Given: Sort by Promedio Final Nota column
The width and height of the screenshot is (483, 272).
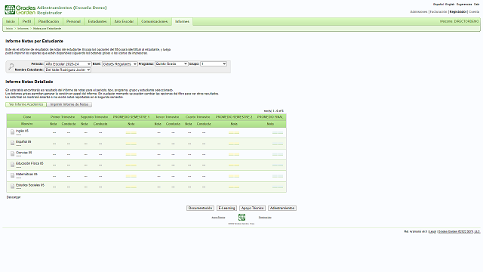Looking at the screenshot, I should (x=270, y=124).
